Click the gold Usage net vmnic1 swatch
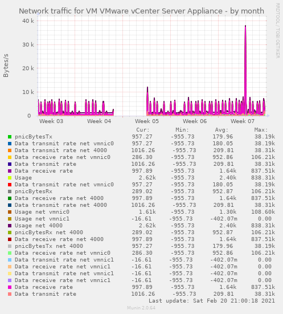 [x=10, y=219]
